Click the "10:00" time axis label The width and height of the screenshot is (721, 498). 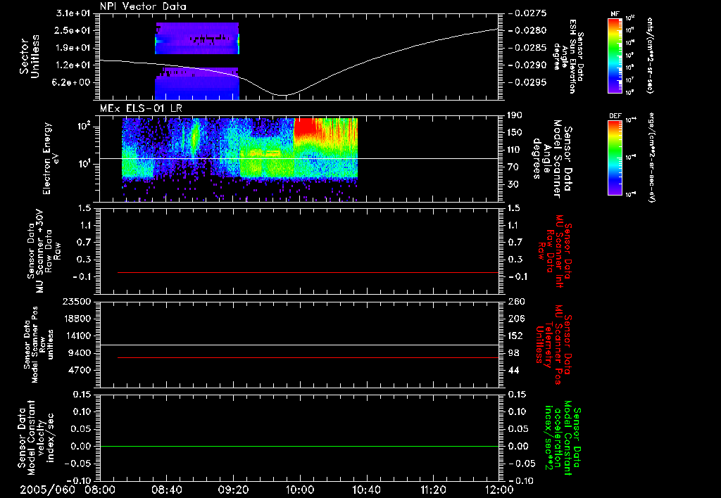point(300,490)
